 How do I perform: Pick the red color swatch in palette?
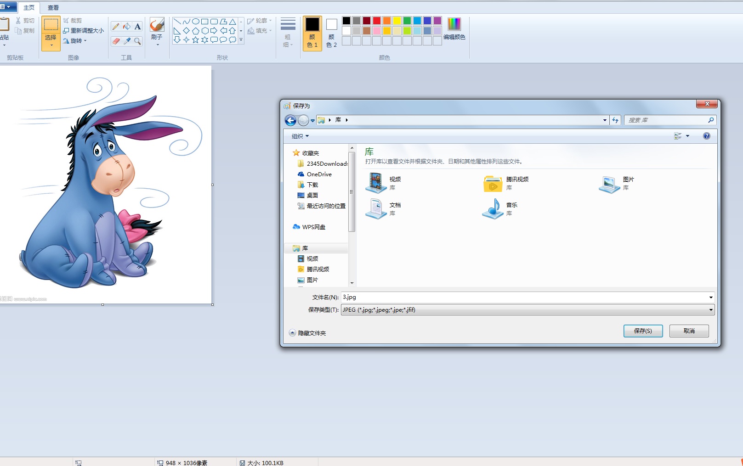pyautogui.click(x=377, y=21)
